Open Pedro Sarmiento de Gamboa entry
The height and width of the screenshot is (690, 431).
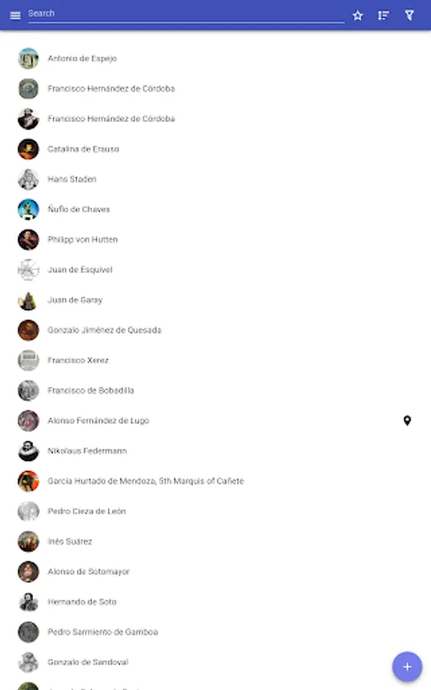pos(215,632)
